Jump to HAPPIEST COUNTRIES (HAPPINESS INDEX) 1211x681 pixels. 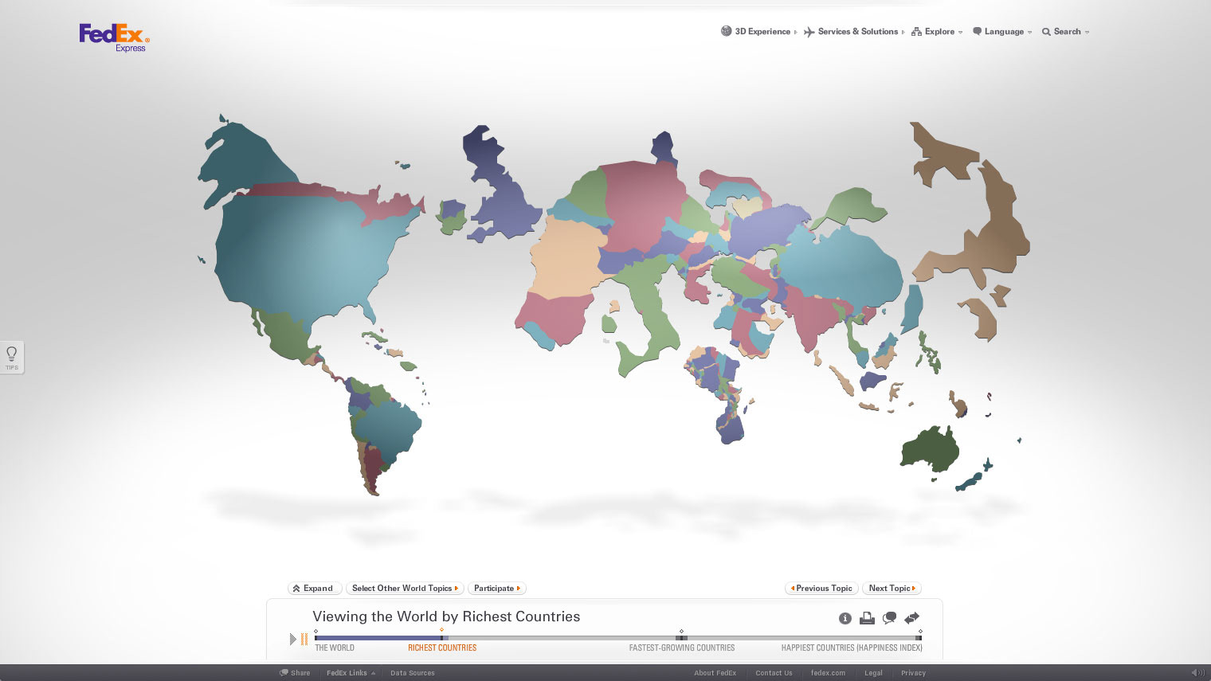[852, 648]
